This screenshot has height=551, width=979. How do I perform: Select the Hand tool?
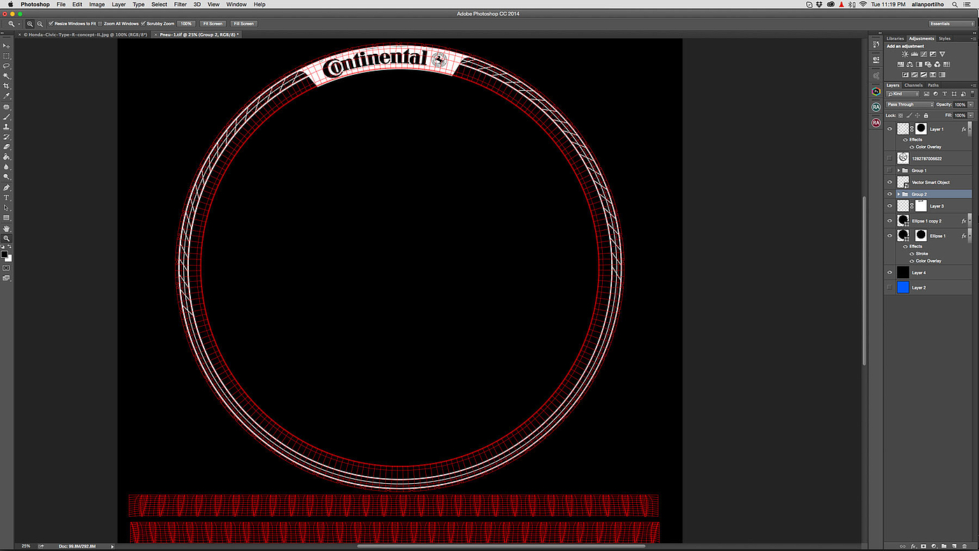(7, 229)
